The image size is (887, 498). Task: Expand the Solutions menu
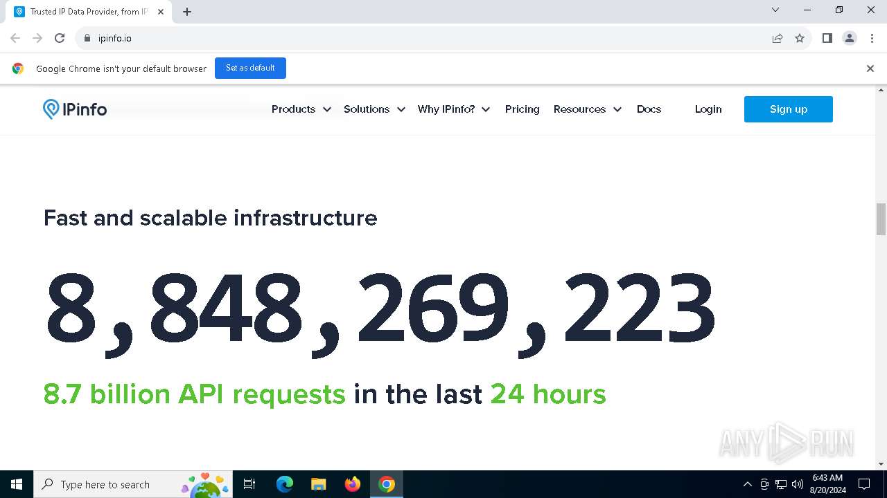click(x=374, y=109)
